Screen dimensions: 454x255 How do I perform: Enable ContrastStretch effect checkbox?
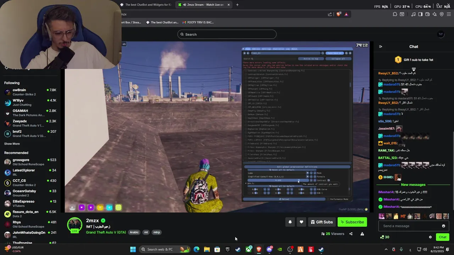click(246, 74)
